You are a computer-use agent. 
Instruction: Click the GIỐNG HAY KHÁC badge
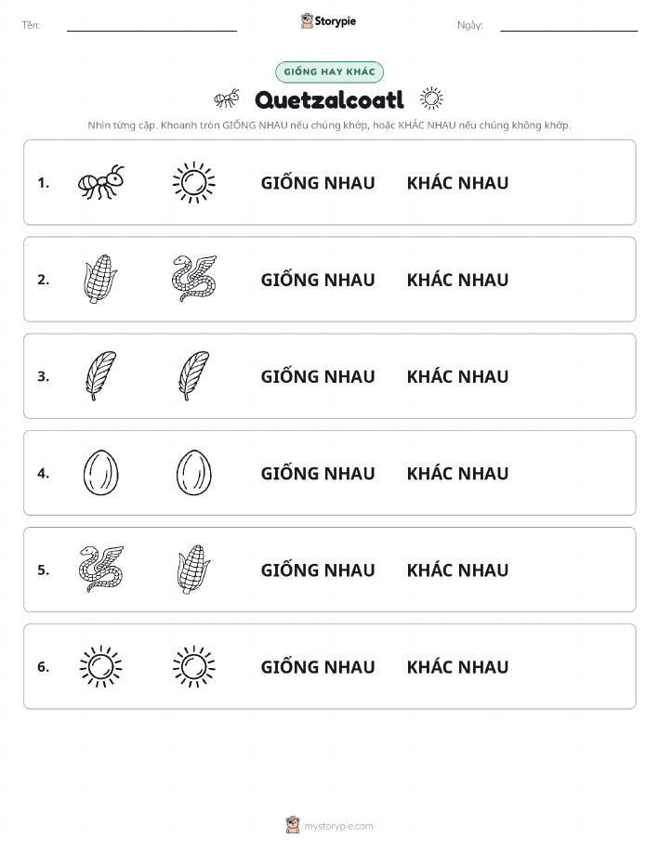[329, 72]
